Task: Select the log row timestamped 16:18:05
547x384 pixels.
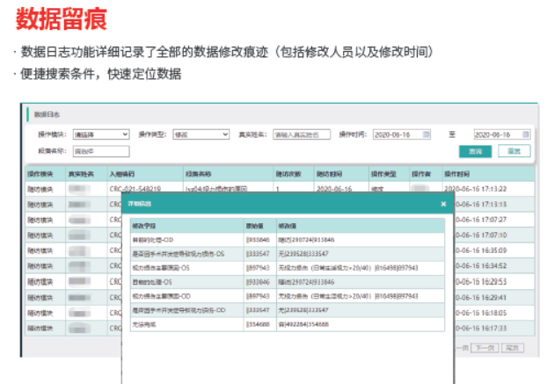Action: (280, 313)
